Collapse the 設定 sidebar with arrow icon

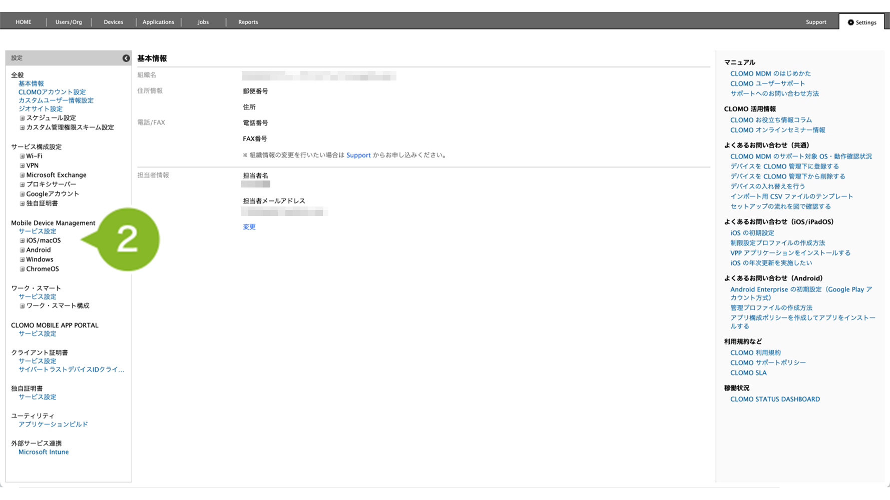pos(126,58)
